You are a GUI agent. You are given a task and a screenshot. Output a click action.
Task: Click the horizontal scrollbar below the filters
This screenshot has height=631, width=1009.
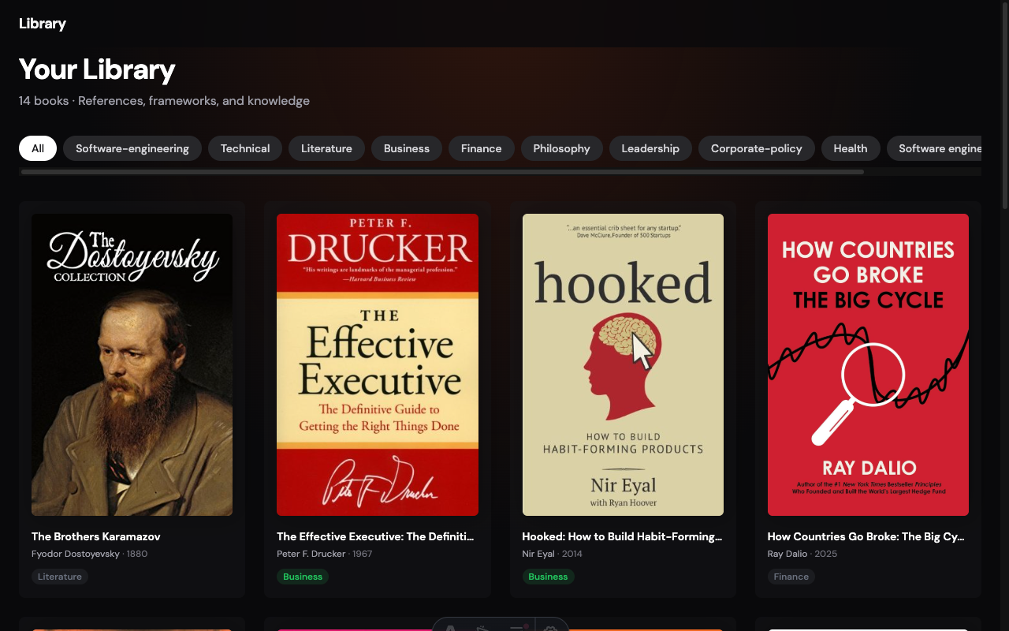[441, 170]
